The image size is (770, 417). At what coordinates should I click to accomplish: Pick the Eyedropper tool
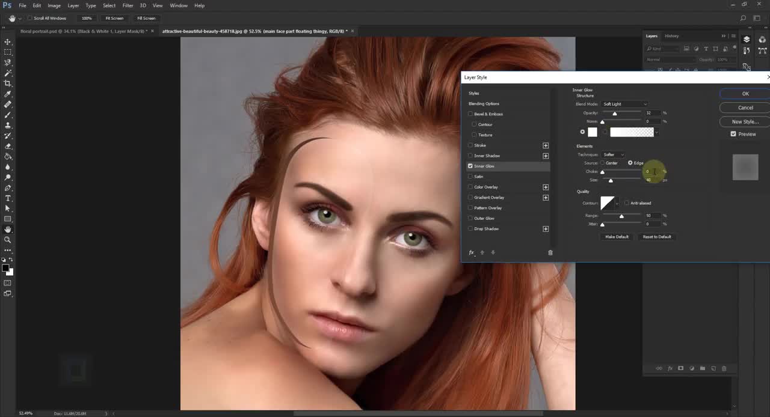coord(8,94)
